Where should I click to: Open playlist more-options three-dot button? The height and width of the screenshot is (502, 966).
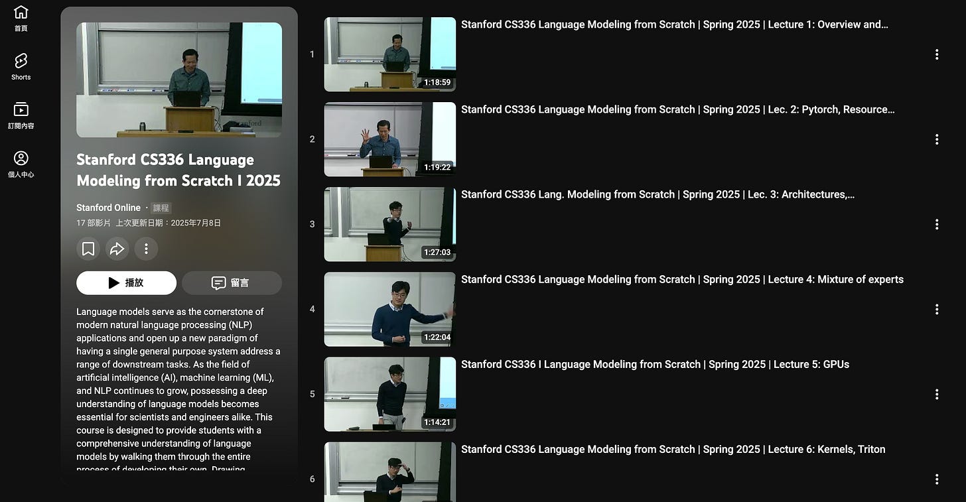point(146,249)
